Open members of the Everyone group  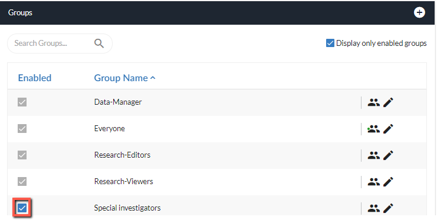coord(374,129)
